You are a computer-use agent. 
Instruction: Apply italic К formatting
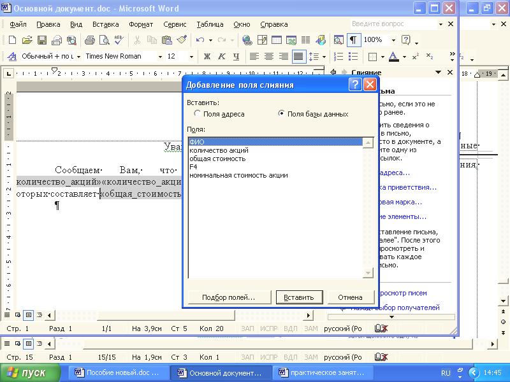(x=221, y=57)
